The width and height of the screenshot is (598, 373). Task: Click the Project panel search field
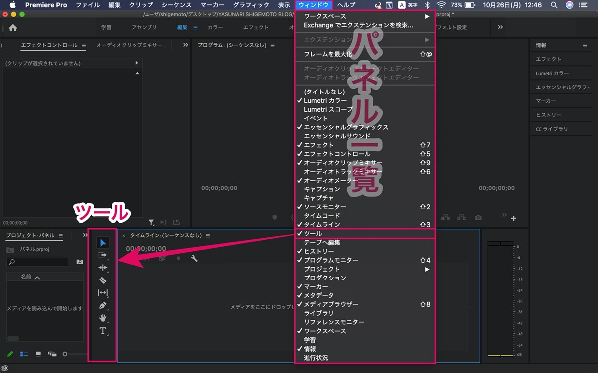[37, 262]
